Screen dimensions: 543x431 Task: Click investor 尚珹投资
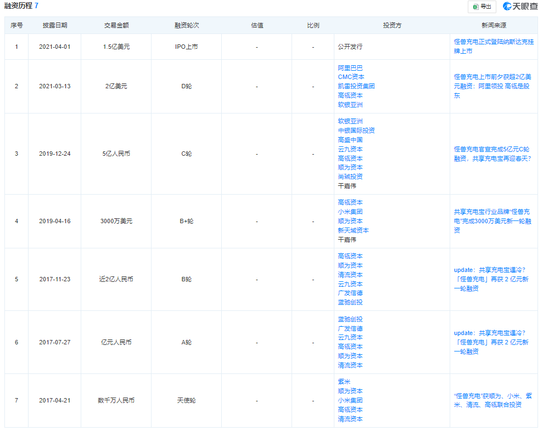click(350, 177)
